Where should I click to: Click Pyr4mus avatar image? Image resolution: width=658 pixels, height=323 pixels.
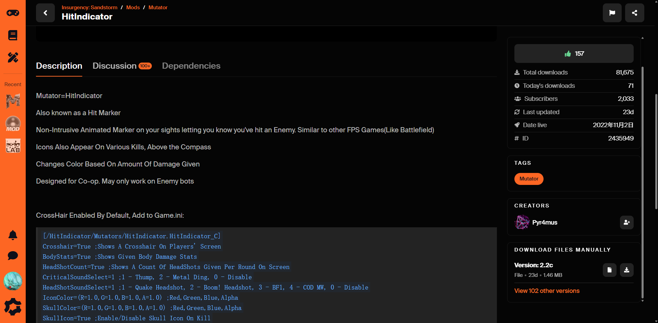pos(522,222)
